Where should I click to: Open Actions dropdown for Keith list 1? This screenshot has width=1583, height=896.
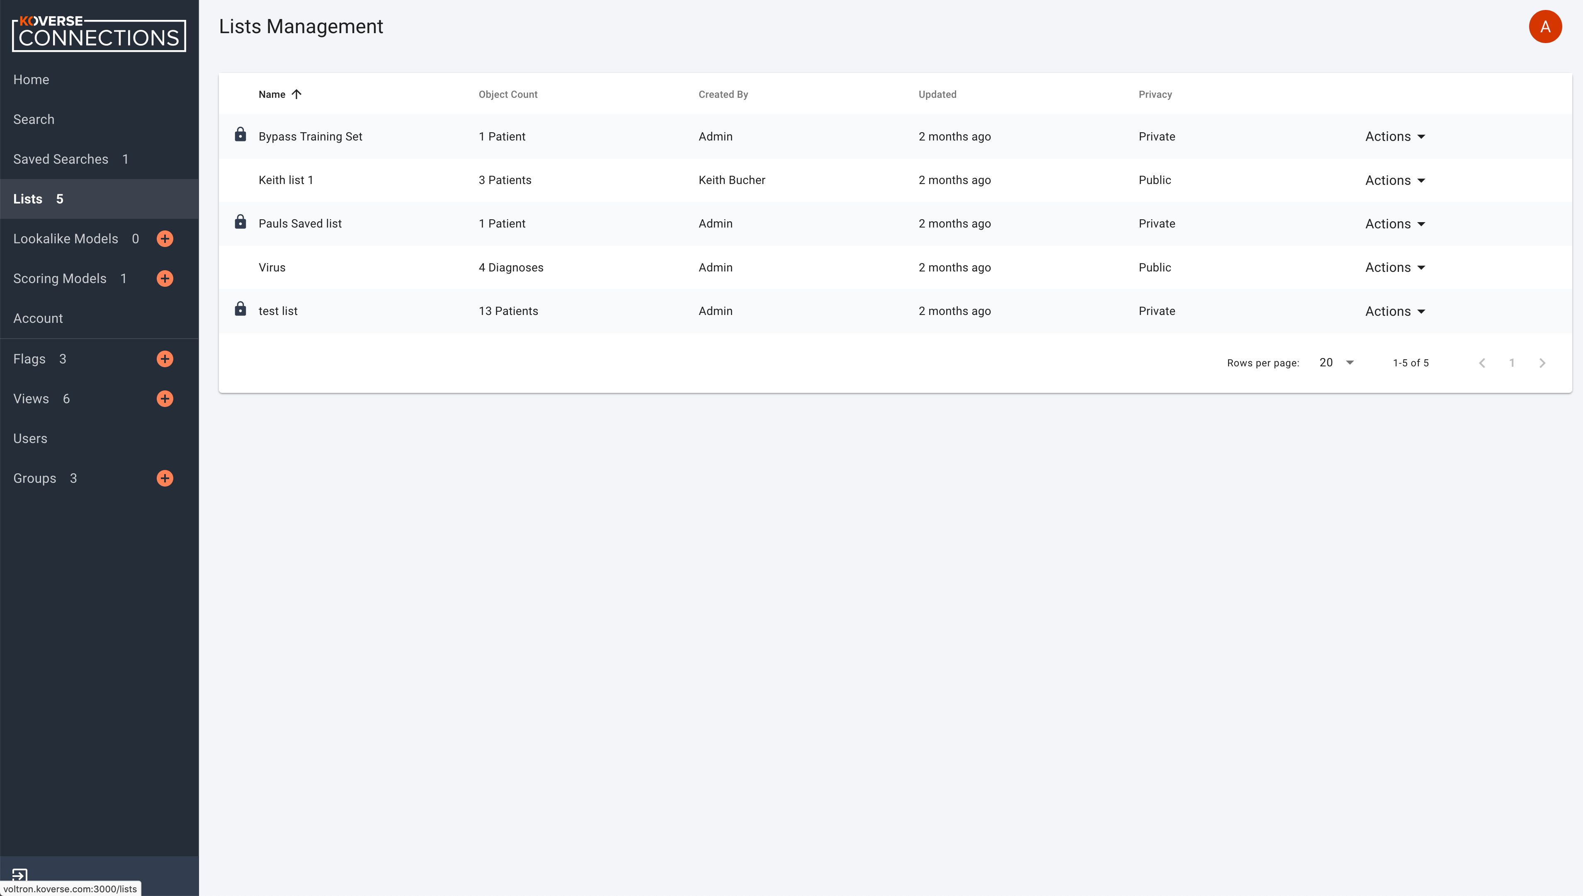(1395, 180)
